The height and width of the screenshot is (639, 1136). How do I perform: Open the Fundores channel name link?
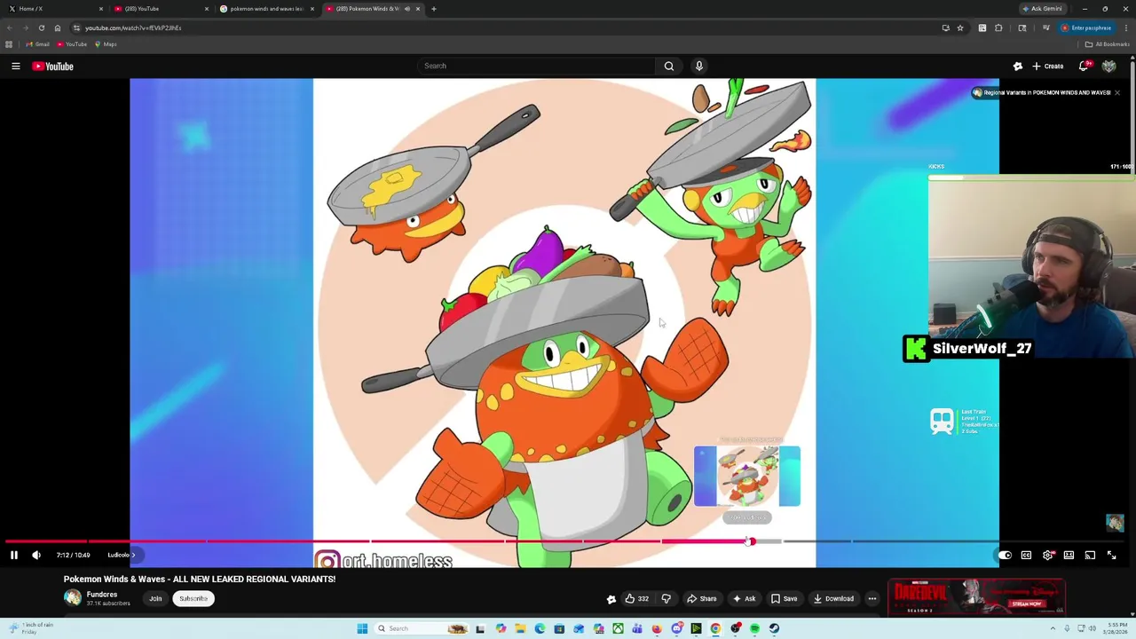click(102, 595)
